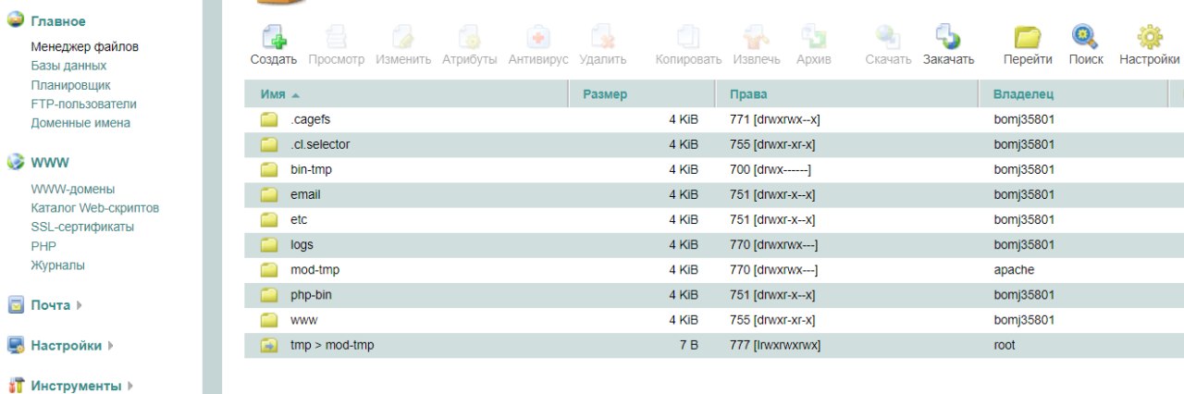This screenshot has height=394, width=1184.
Task: Click the Закачать upload icon
Action: [948, 37]
